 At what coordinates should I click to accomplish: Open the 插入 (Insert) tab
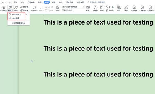pyautogui.click(x=22, y=2)
